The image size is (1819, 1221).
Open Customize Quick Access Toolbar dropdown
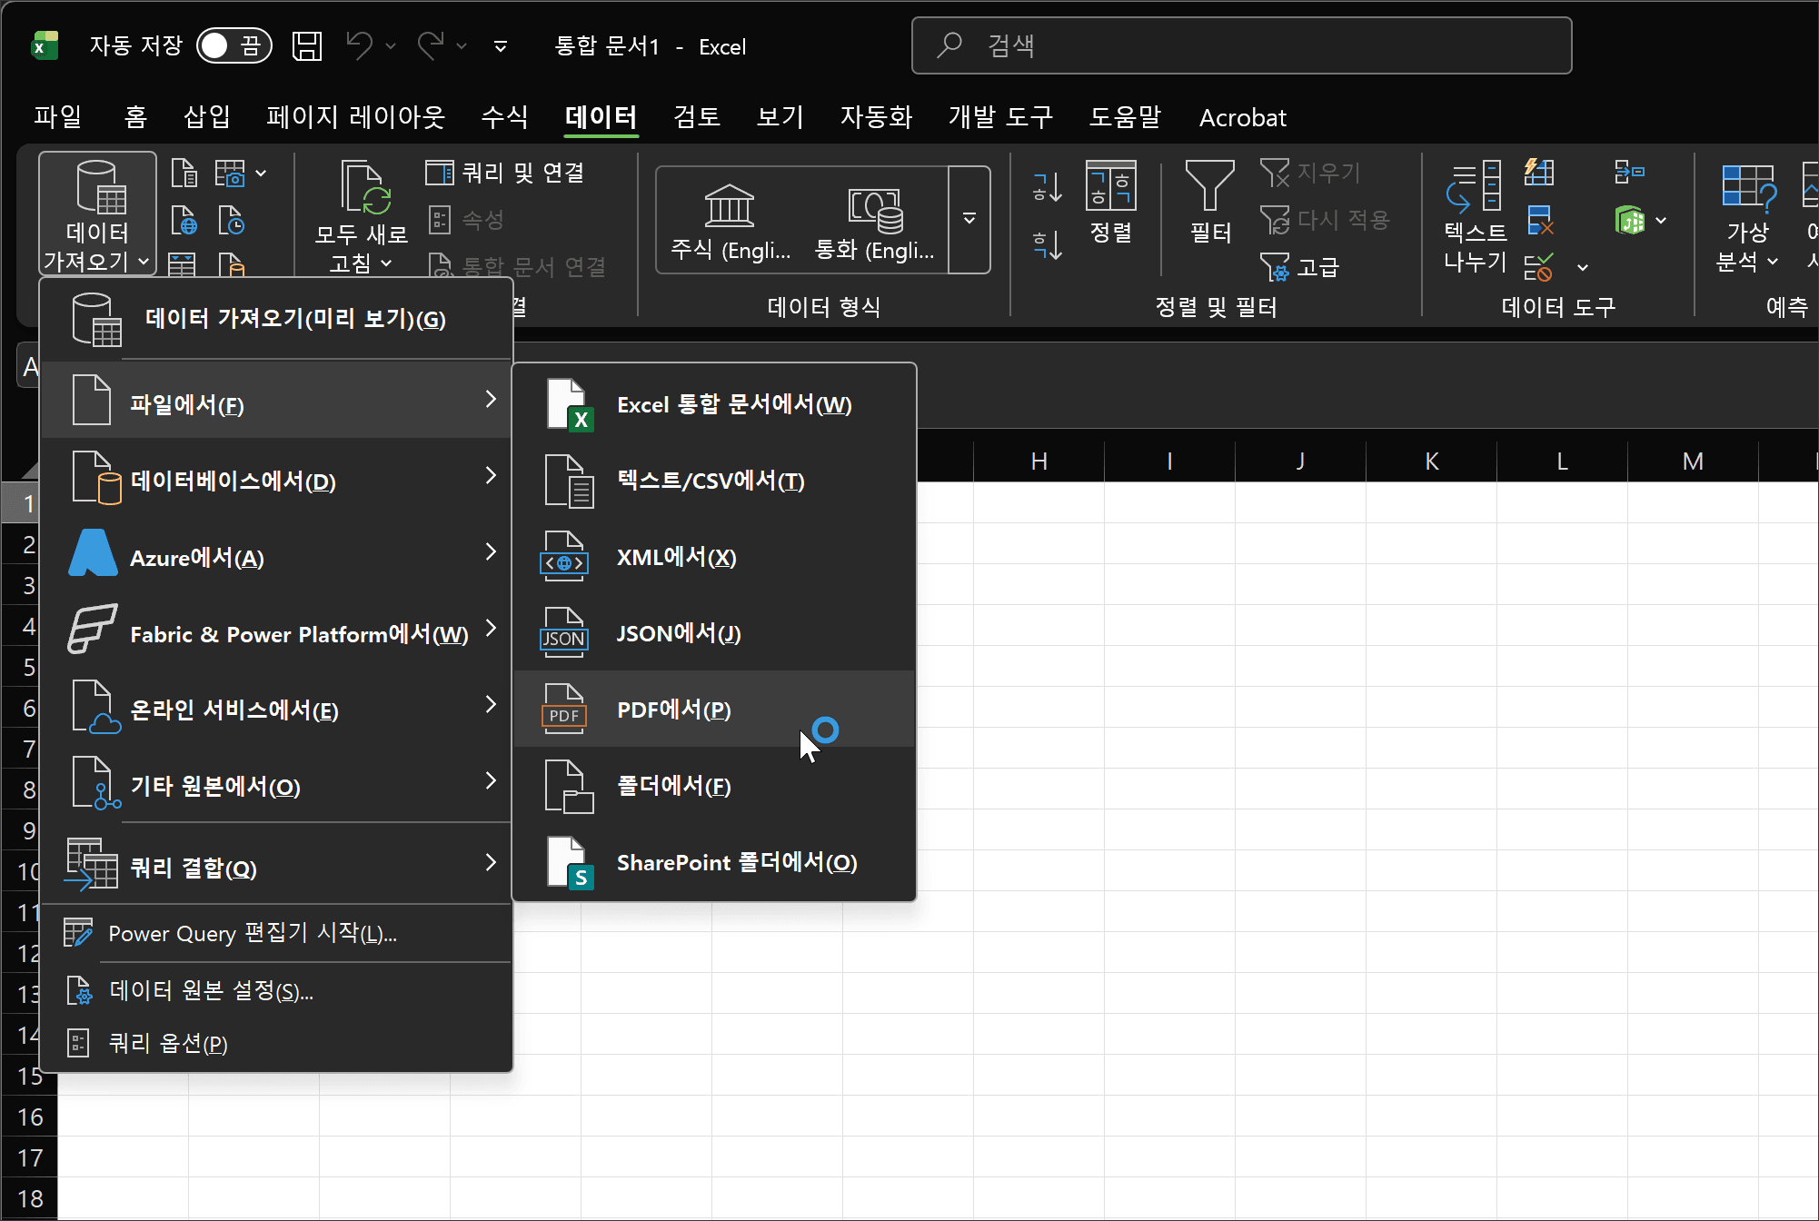(501, 45)
